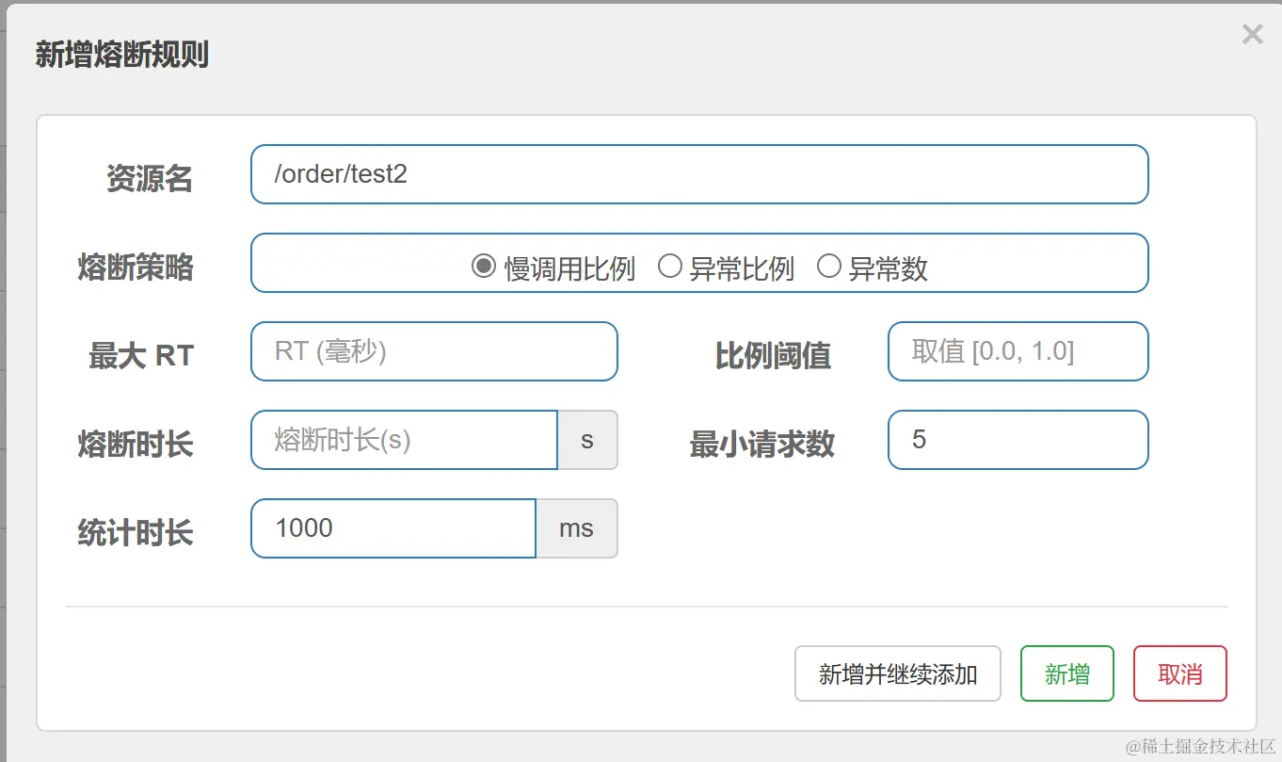
Task: Click the 熔断策略 label
Action: (135, 268)
